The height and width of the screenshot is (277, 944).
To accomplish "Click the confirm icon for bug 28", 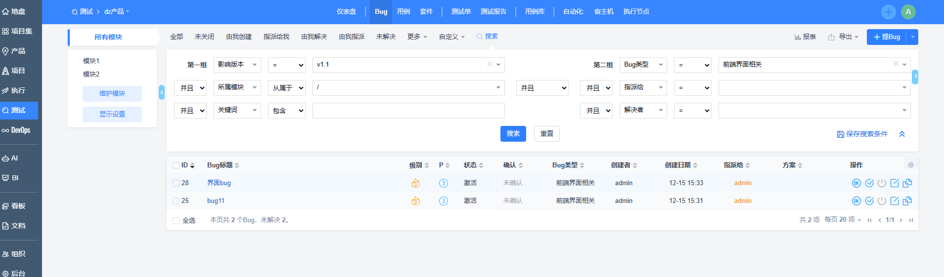I will pos(856,183).
